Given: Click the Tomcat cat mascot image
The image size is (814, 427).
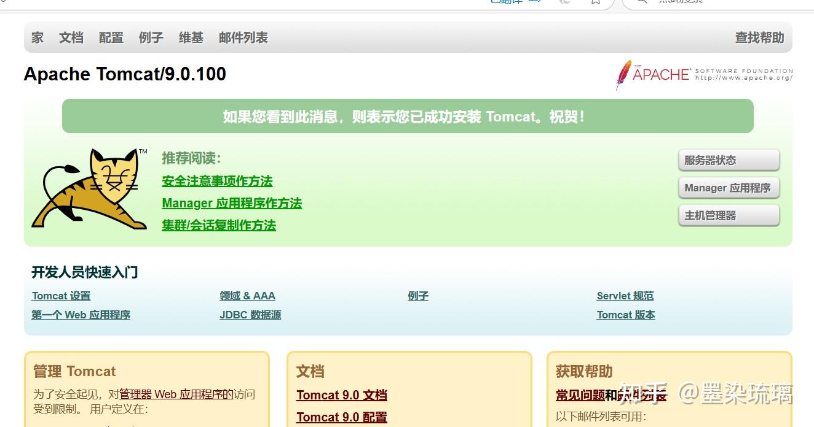Looking at the screenshot, I should pos(89,190).
